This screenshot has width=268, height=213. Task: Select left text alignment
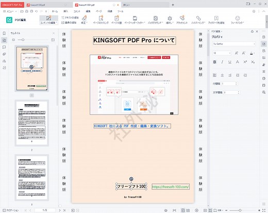coord(214,75)
